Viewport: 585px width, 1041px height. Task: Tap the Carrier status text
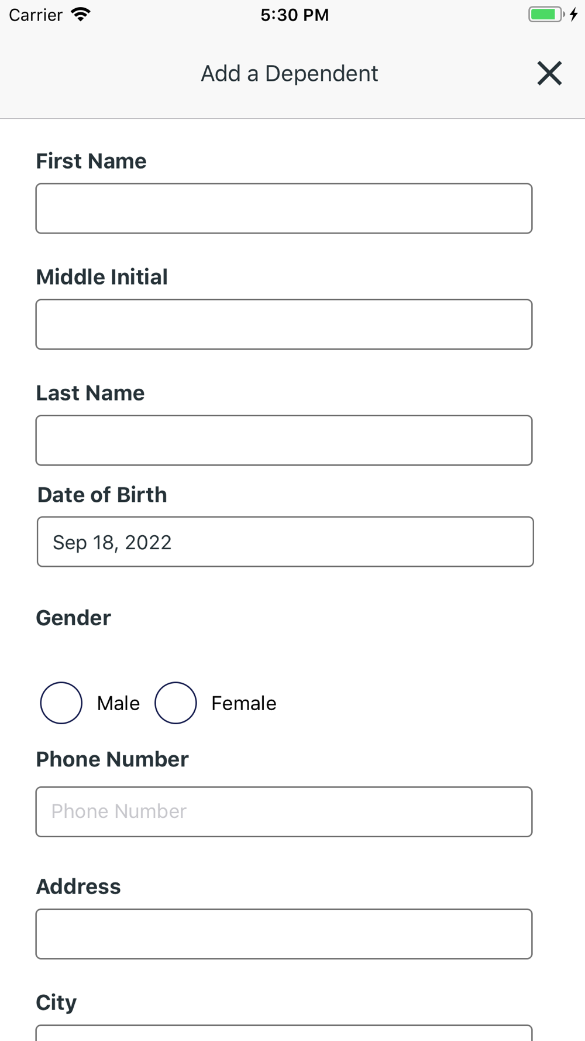coord(36,15)
